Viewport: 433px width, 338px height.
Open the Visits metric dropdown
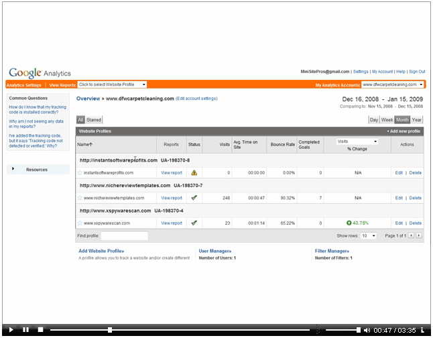[357, 142]
